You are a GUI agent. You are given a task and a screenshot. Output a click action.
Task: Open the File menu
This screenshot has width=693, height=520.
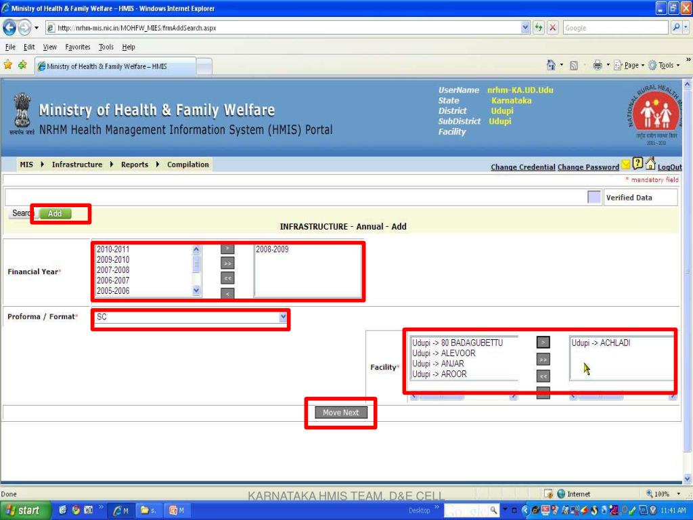(x=10, y=47)
